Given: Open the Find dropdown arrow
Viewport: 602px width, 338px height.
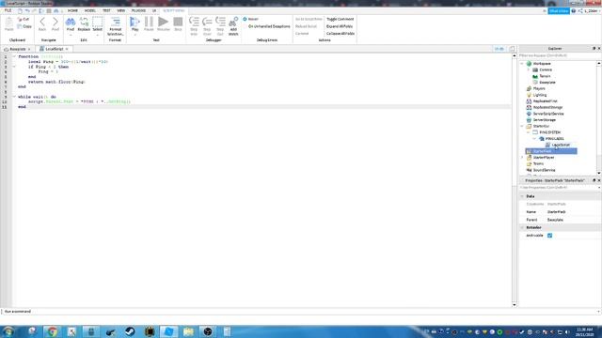Looking at the screenshot, I should click(71, 35).
